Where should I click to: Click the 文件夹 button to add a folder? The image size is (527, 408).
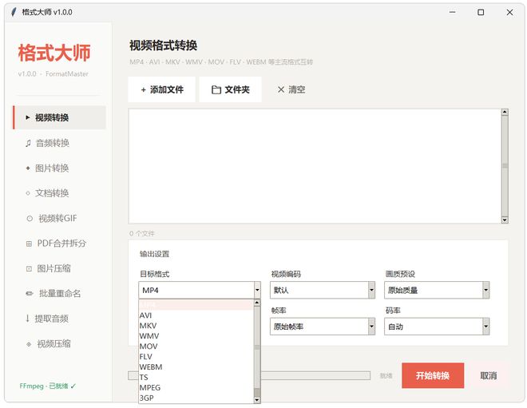(x=230, y=89)
